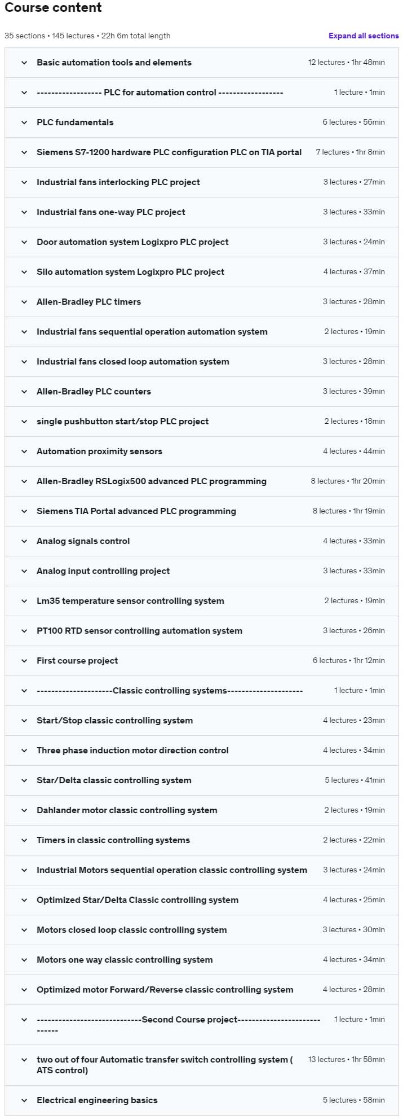The width and height of the screenshot is (403, 1119).
Task: Select Silo automation system Logixpro PLC project
Action: [x=202, y=272]
